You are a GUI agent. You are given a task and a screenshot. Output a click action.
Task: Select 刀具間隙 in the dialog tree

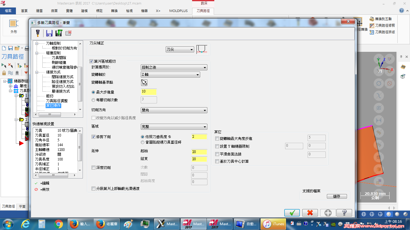click(59, 58)
